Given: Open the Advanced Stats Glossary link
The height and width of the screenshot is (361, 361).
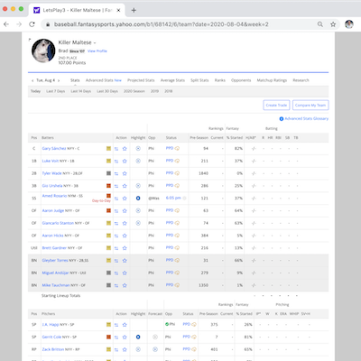Looking at the screenshot, I should click(x=307, y=119).
